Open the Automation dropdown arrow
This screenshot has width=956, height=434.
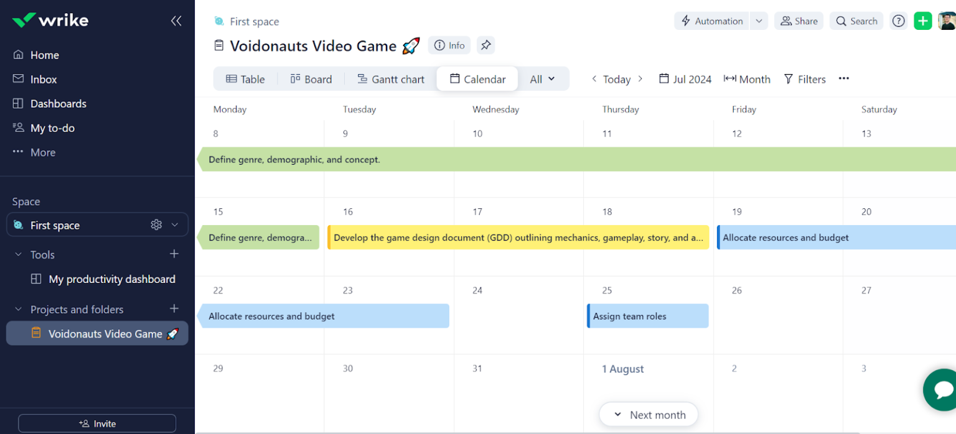pos(759,21)
